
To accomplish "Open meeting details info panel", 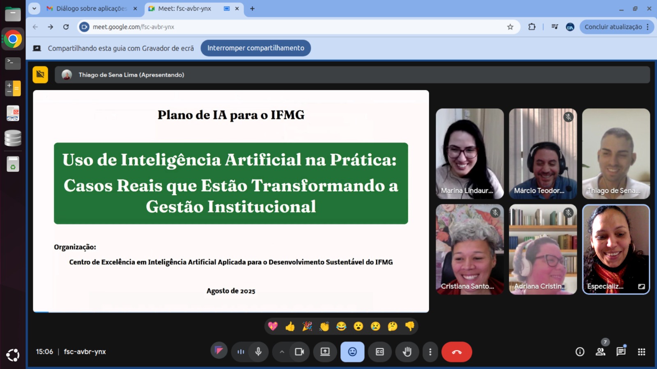I will click(x=580, y=351).
